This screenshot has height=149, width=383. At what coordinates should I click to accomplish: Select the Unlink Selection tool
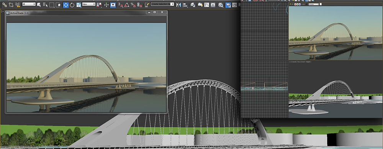pyautogui.click(x=11, y=5)
